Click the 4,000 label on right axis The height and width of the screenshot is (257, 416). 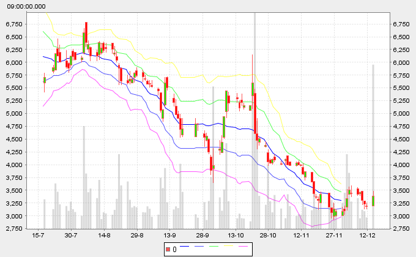402,165
